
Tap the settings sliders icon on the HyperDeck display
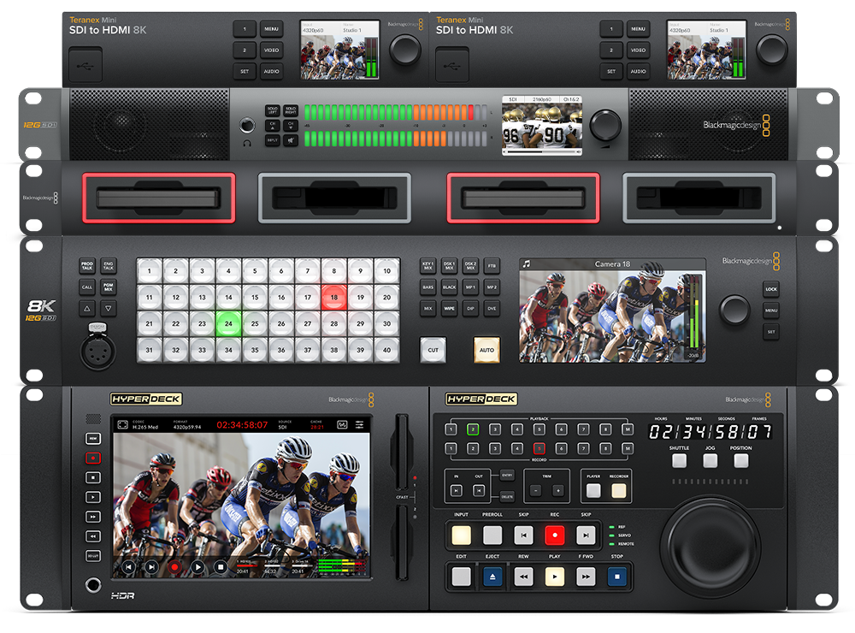coord(359,424)
